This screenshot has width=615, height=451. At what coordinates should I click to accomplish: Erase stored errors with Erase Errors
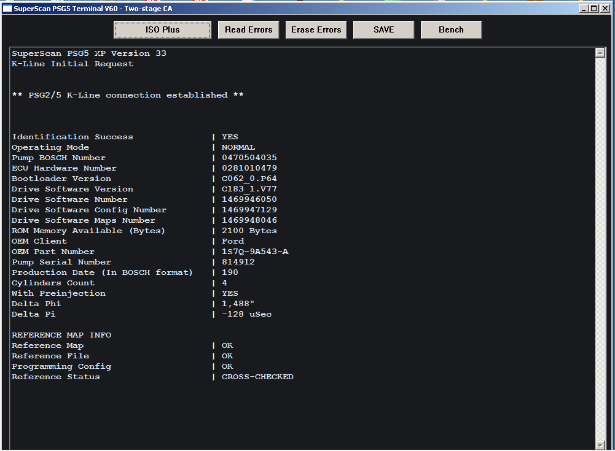316,30
